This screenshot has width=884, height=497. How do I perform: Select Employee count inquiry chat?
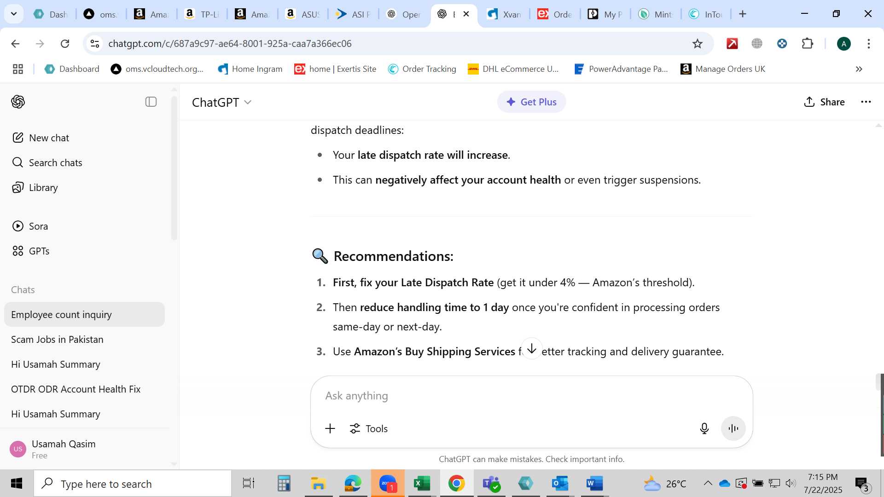click(x=84, y=314)
